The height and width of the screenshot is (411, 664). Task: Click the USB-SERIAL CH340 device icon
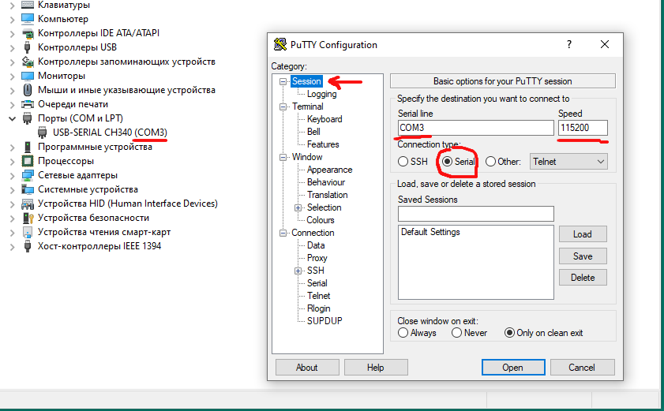[x=43, y=133]
